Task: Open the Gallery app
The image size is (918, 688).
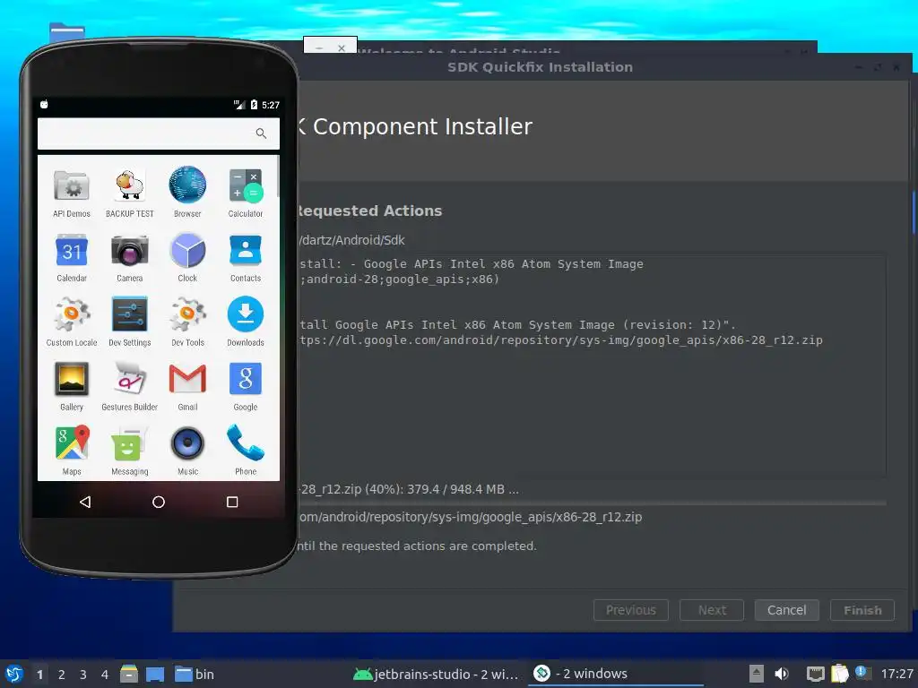Action: (x=72, y=386)
